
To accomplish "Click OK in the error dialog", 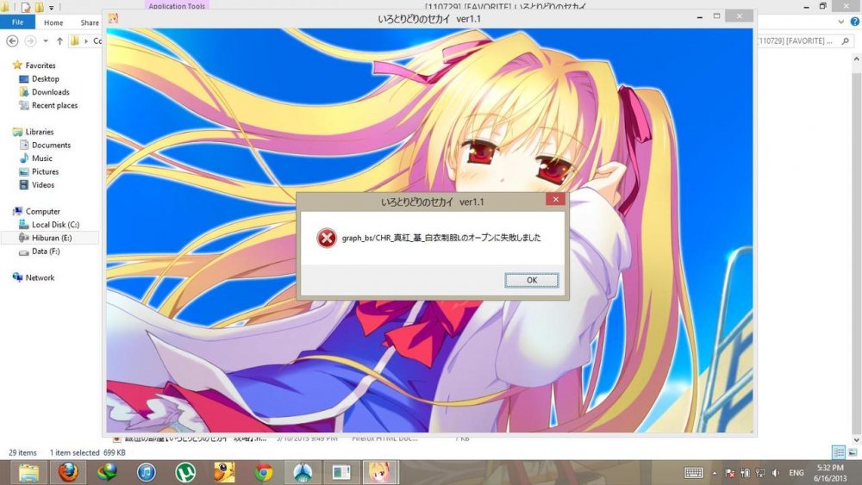I will pyautogui.click(x=531, y=280).
